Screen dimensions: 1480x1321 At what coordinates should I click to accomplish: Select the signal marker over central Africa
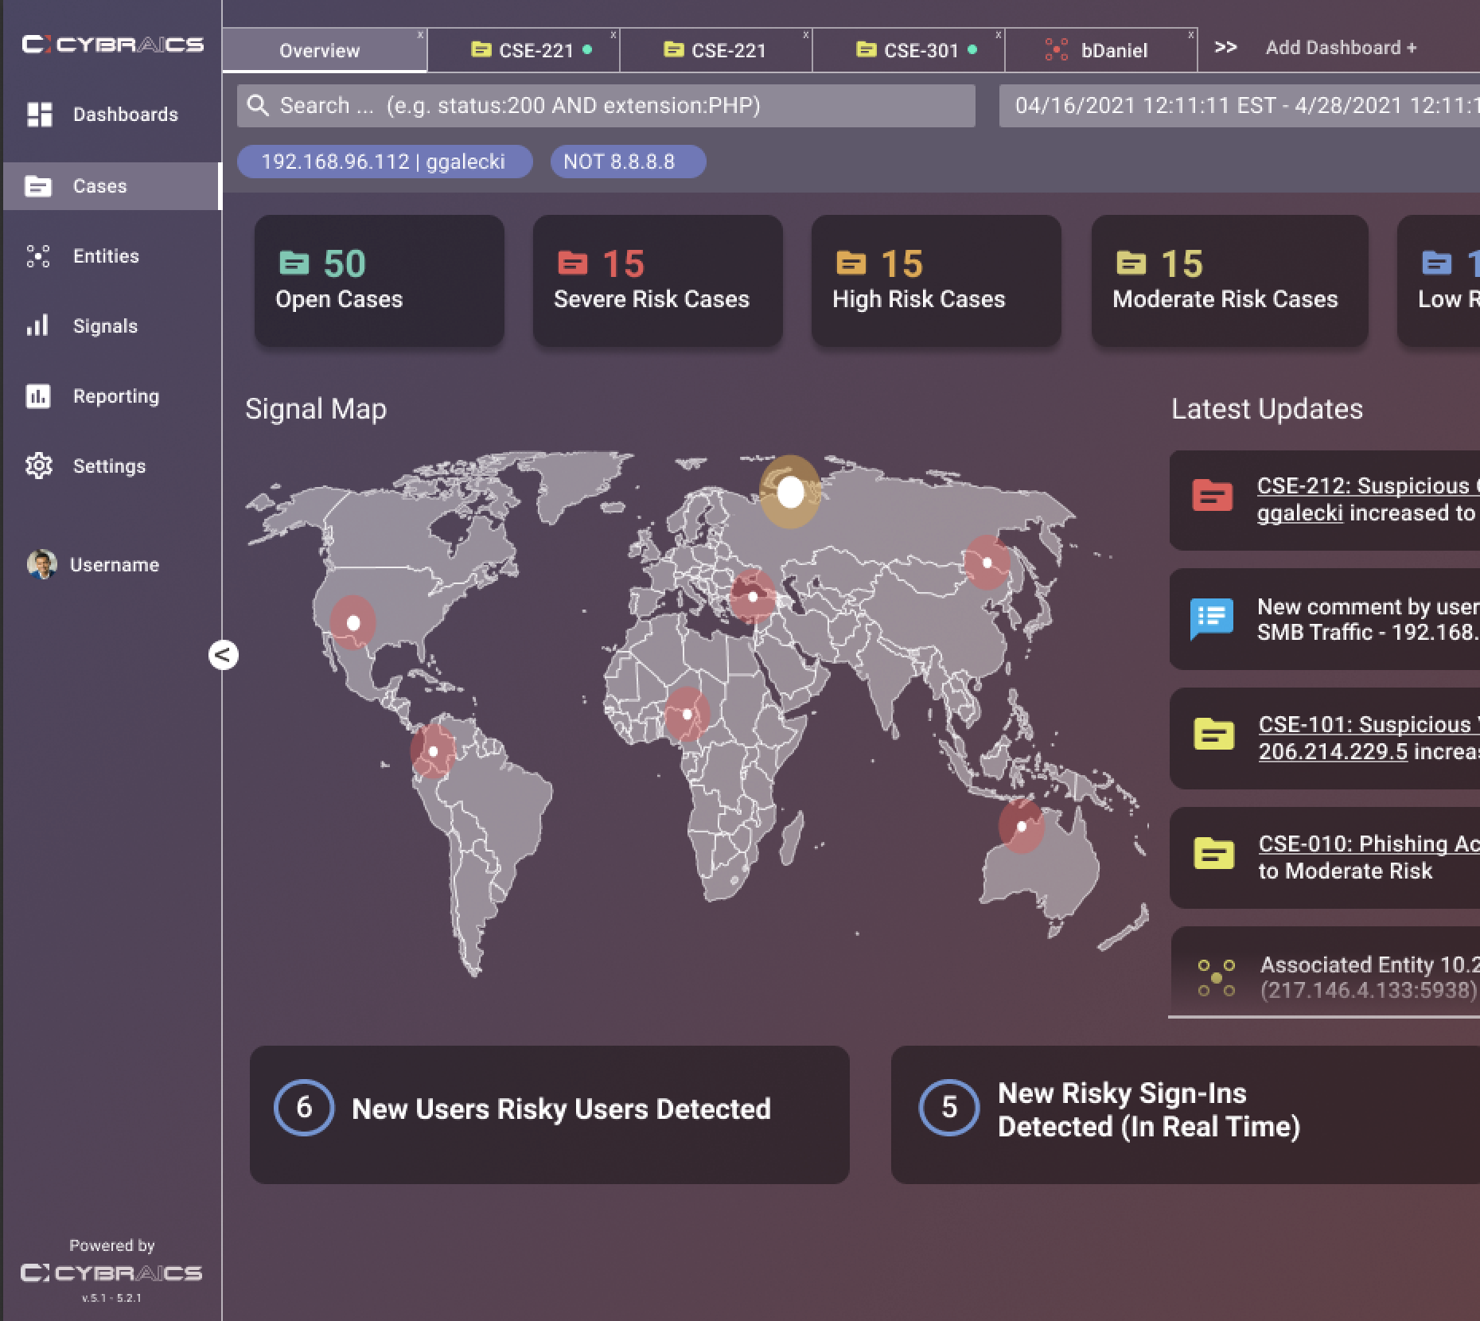[687, 714]
